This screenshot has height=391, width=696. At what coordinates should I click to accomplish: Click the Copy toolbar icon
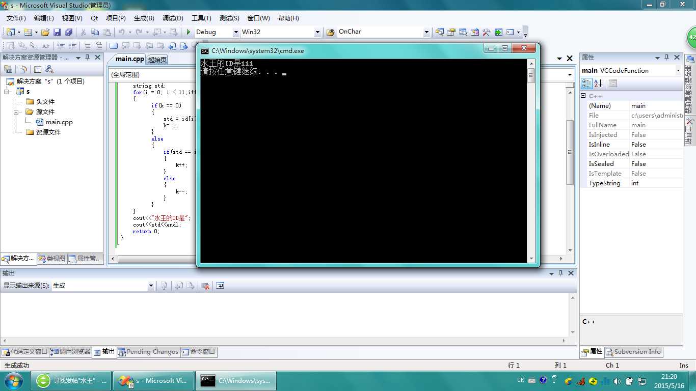95,32
